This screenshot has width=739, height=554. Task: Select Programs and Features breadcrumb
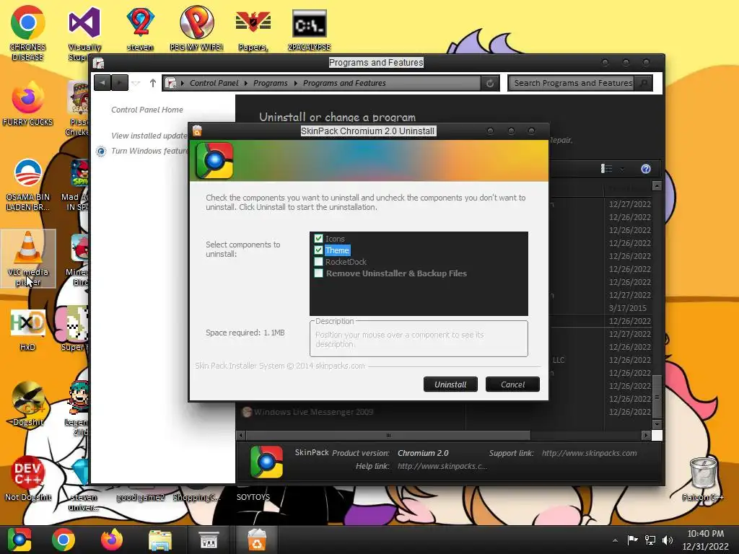(344, 83)
